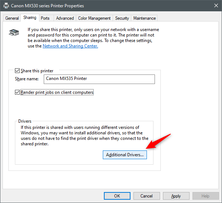The height and width of the screenshot is (203, 222).
Task: Toggle Render print jobs on client computers
Action: tap(17, 92)
